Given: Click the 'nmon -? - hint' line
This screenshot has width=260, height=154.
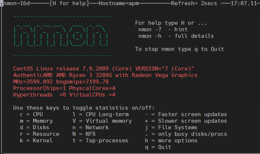Looking at the screenshot, I should [x=163, y=30].
